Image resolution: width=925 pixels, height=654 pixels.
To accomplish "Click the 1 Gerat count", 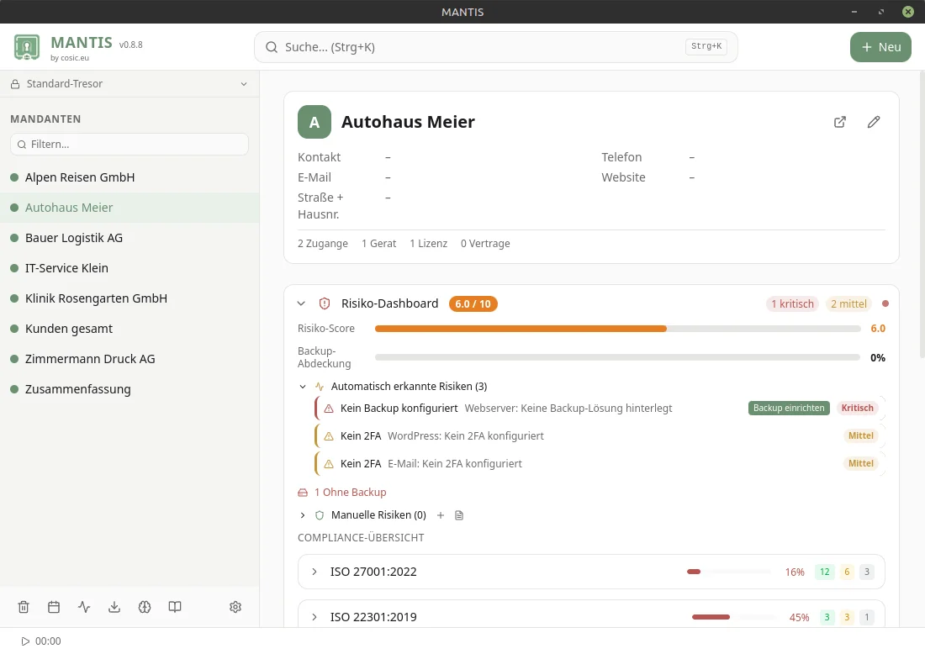I will coord(378,244).
